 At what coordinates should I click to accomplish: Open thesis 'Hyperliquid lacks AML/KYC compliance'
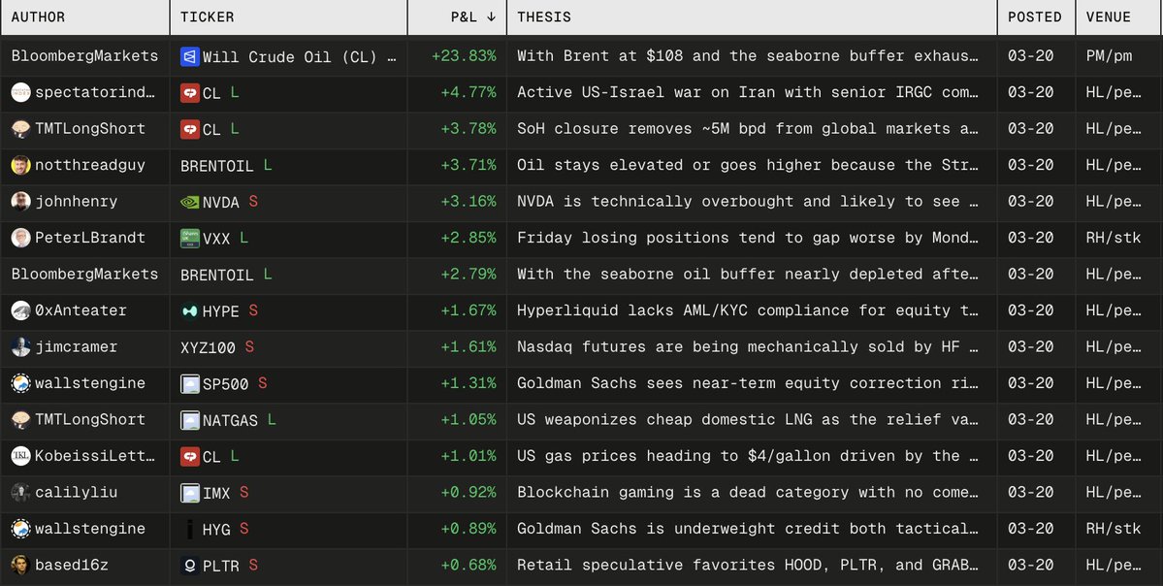(747, 310)
